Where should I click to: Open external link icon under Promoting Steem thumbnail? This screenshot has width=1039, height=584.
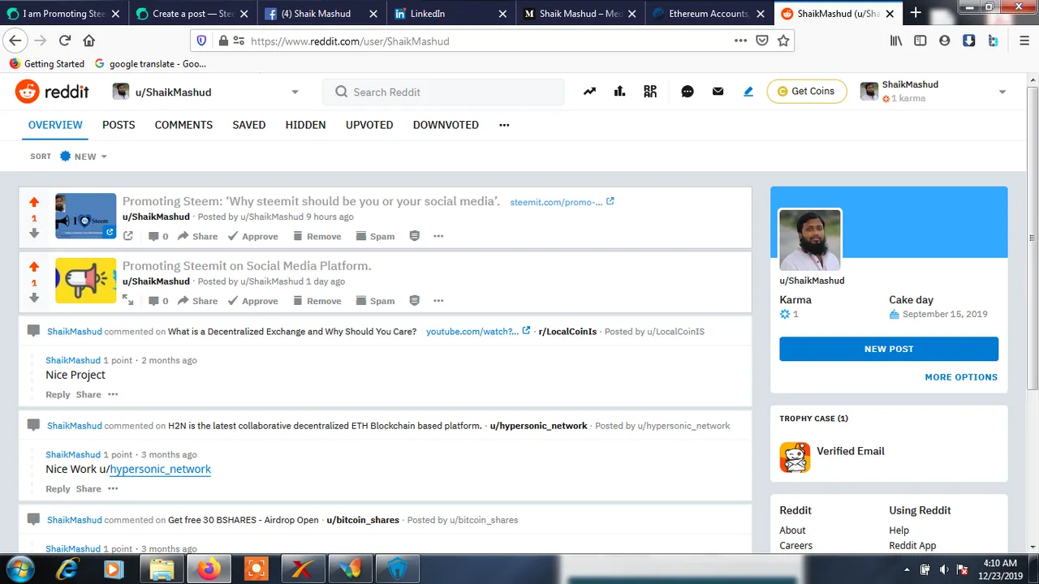click(x=128, y=236)
